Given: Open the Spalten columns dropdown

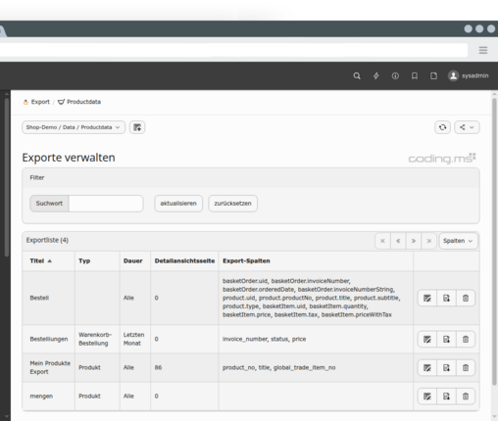Looking at the screenshot, I should coord(458,241).
